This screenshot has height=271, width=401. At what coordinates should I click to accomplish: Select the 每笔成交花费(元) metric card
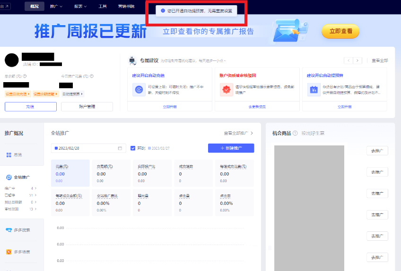[235, 173]
